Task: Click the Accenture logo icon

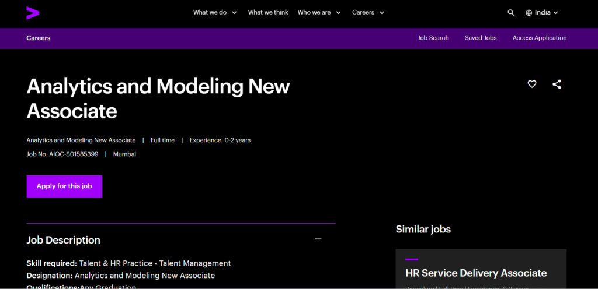Action: click(33, 12)
